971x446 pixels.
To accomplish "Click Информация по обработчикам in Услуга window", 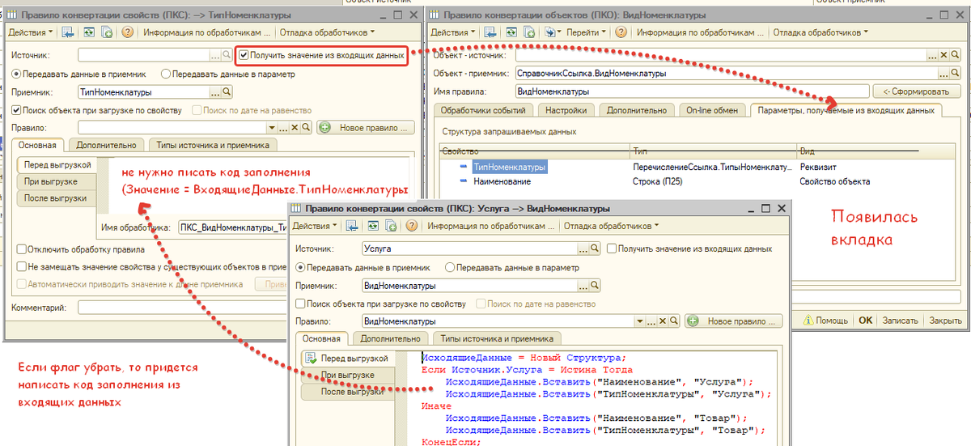I will pyautogui.click(x=491, y=226).
